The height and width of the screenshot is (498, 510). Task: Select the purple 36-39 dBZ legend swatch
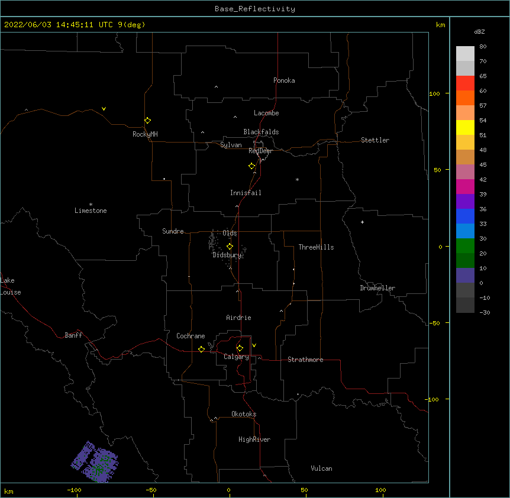pyautogui.click(x=465, y=202)
